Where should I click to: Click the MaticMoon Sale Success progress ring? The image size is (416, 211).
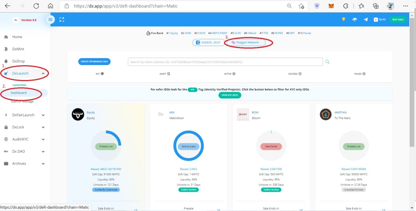coord(188,146)
